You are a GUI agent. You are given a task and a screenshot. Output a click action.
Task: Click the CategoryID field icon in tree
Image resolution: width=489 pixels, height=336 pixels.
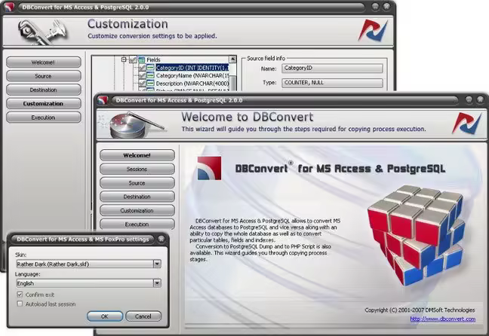point(150,68)
